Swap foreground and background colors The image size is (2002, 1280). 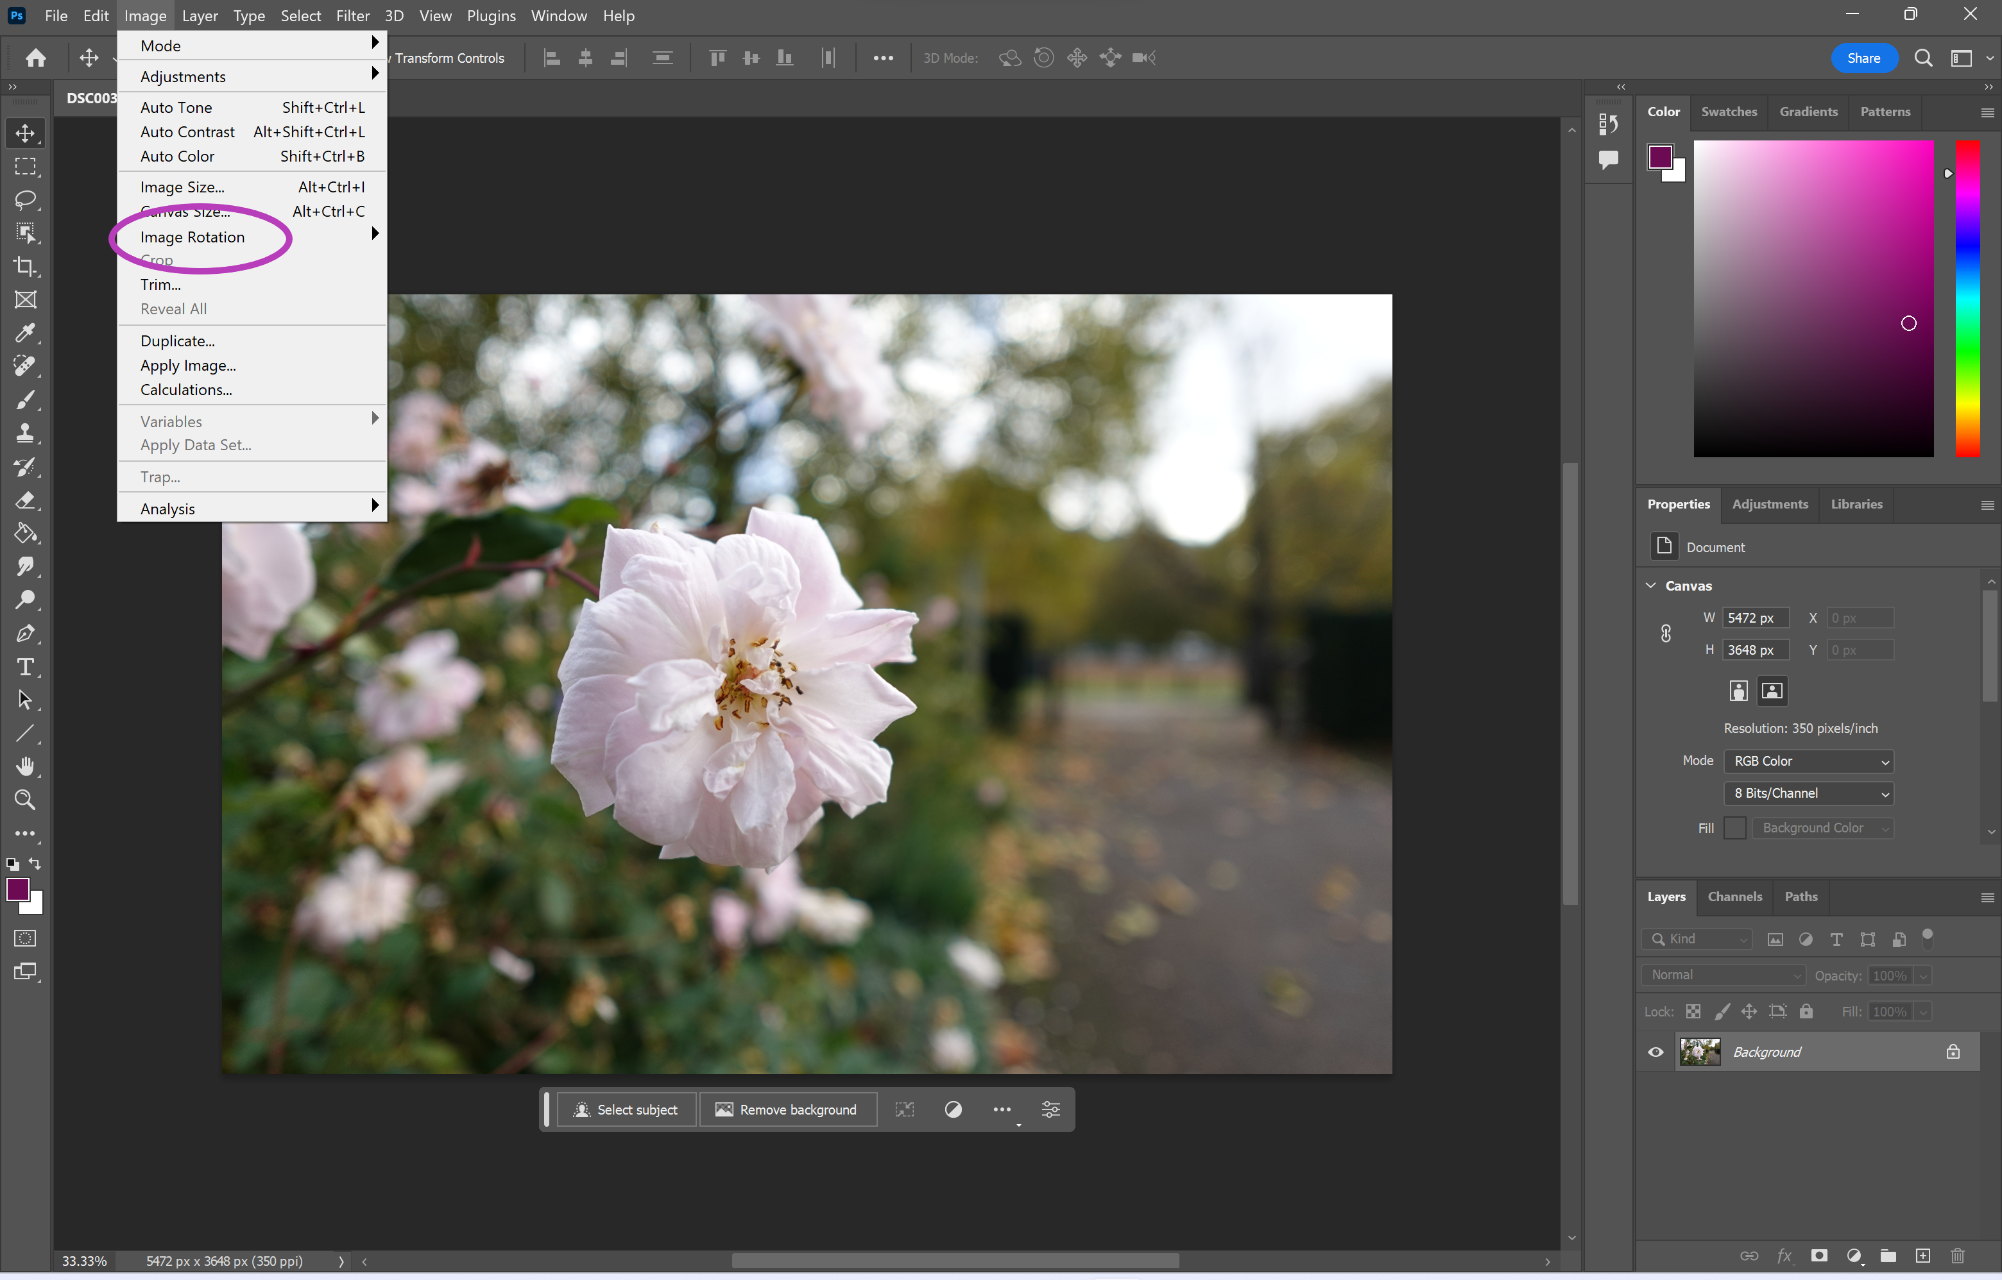coord(35,863)
